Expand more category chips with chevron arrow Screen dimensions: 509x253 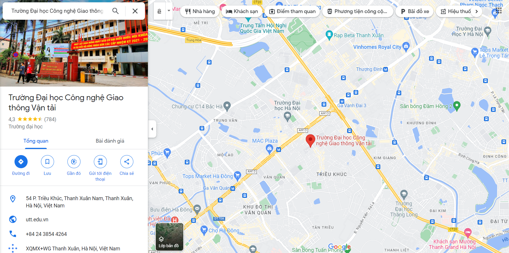[476, 11]
